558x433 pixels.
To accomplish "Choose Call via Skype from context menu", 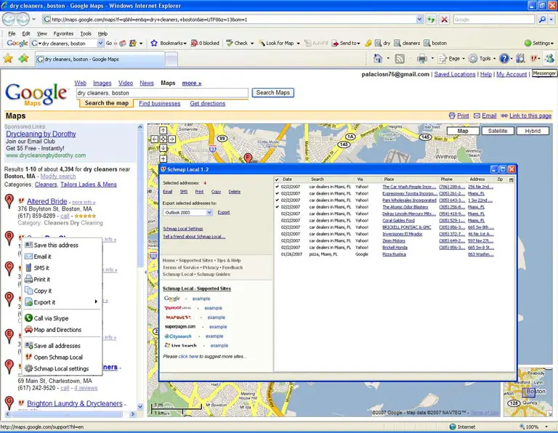I will pyautogui.click(x=51, y=318).
